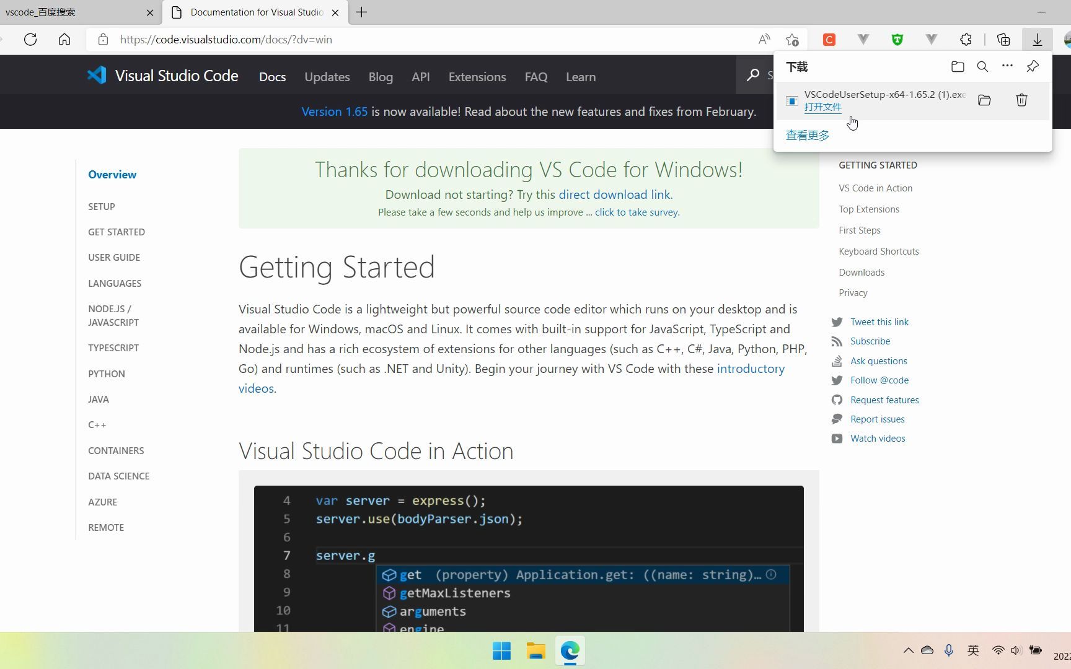This screenshot has height=669, width=1071.
Task: Expand USER GUIDE sidebar section
Action: pos(114,257)
